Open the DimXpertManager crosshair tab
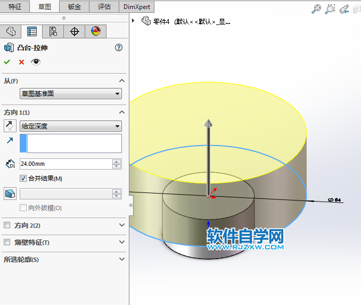 (75, 31)
